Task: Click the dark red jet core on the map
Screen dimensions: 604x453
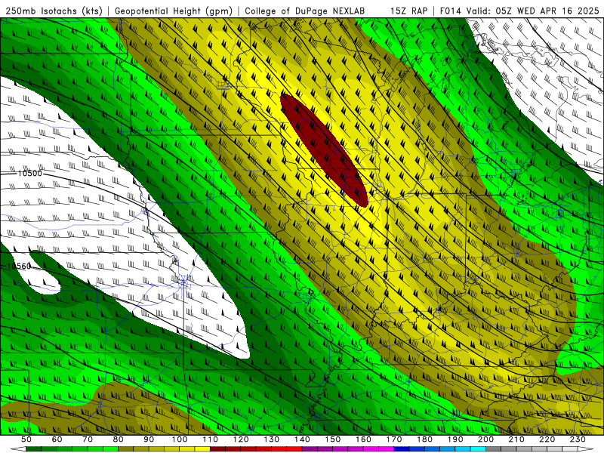Action: click(324, 150)
